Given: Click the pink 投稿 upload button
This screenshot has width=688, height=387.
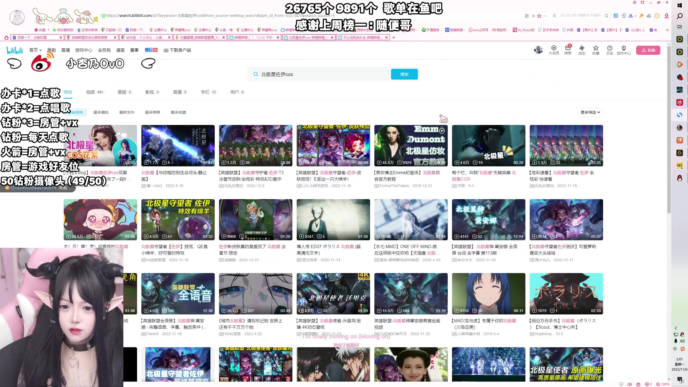Looking at the screenshot, I should pos(648,50).
